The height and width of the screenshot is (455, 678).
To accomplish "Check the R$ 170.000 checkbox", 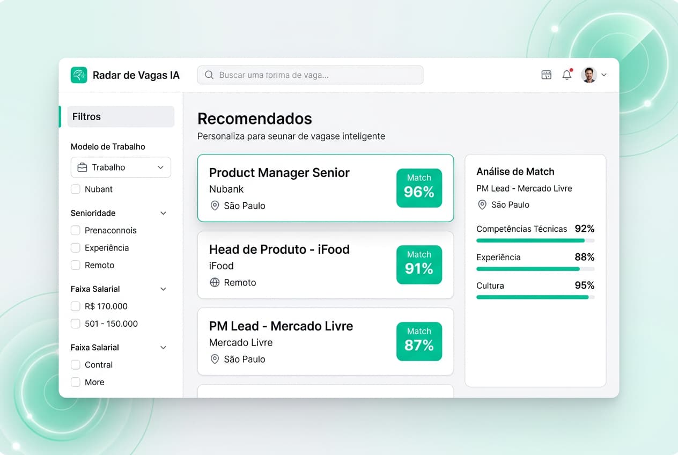I will pos(75,306).
